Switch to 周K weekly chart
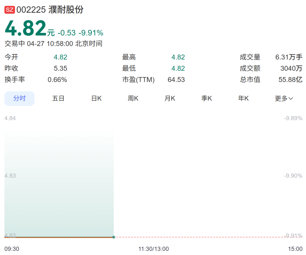This screenshot has height=255, width=306. [133, 98]
